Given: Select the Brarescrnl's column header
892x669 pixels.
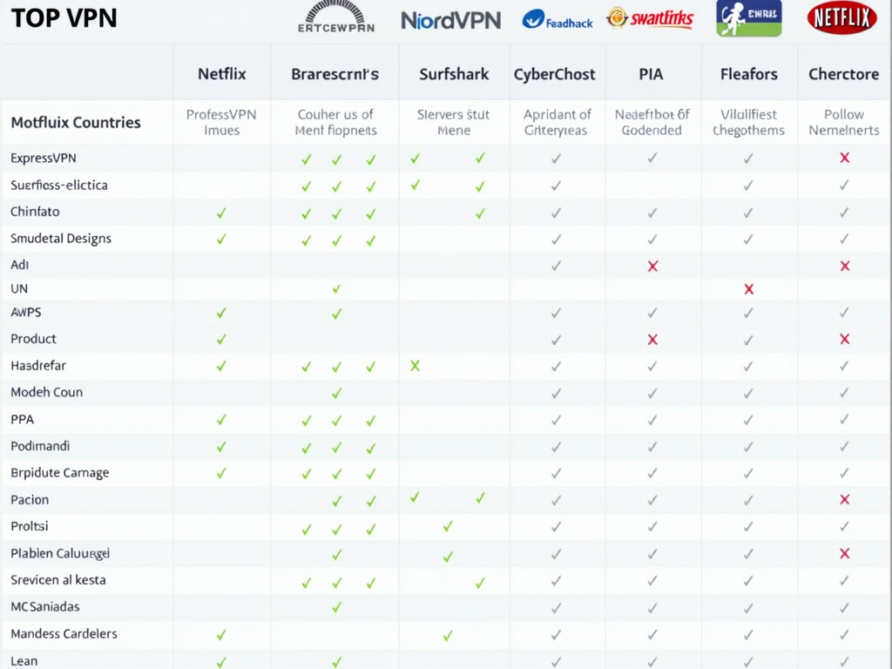Looking at the screenshot, I should 335,74.
